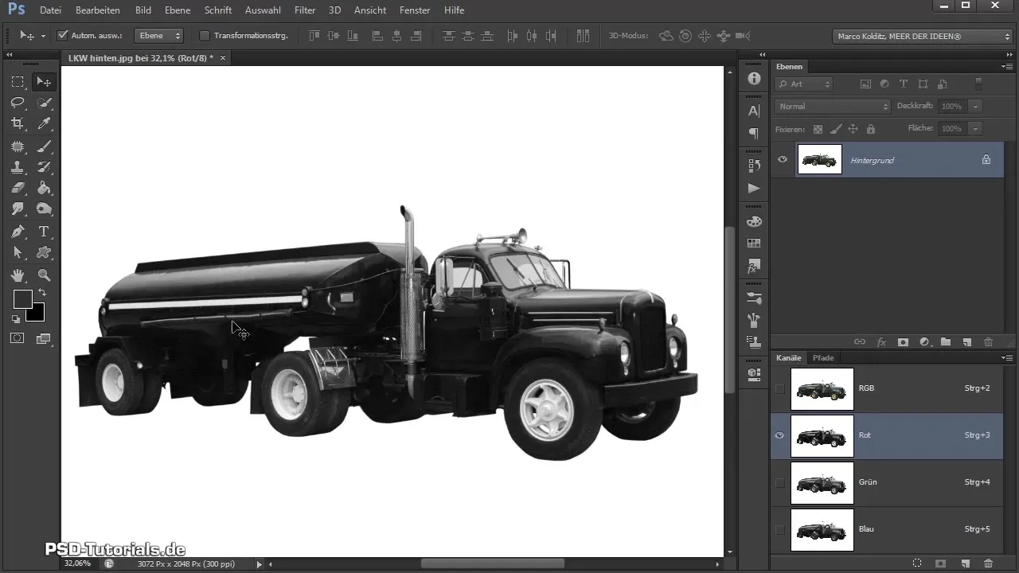This screenshot has height=573, width=1019.
Task: Click the Hintergrund layer thumbnail
Action: click(x=819, y=160)
